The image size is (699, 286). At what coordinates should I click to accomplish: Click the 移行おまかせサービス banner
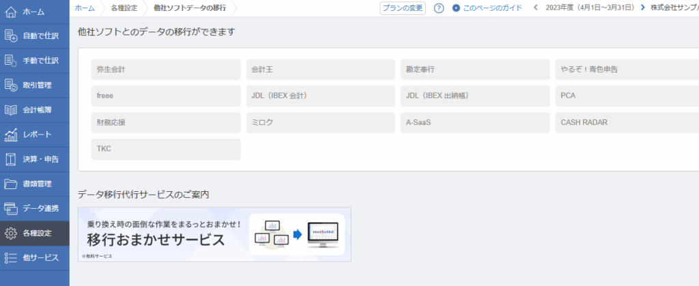pos(214,234)
